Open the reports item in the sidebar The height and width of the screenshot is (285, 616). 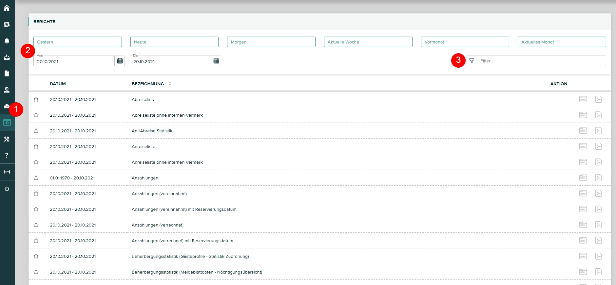tap(7, 123)
